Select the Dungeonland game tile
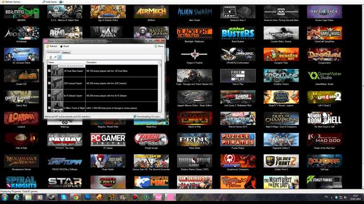The width and height of the screenshot is (364, 204). click(x=324, y=54)
